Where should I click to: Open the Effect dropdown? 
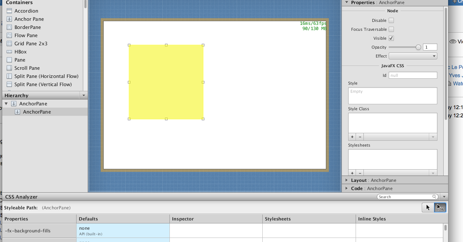(412, 56)
